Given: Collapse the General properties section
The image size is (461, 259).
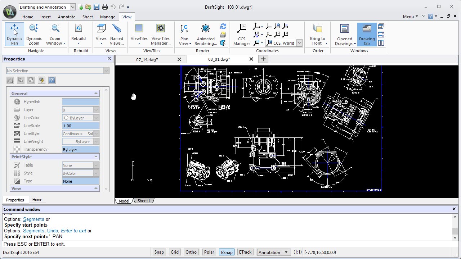Looking at the screenshot, I should tap(96, 94).
